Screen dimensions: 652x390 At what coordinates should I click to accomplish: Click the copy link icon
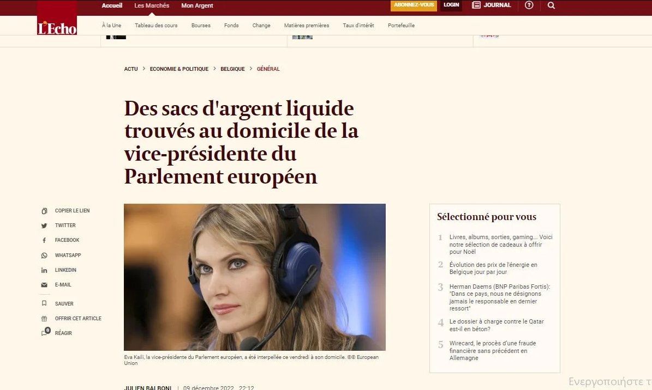coord(44,211)
